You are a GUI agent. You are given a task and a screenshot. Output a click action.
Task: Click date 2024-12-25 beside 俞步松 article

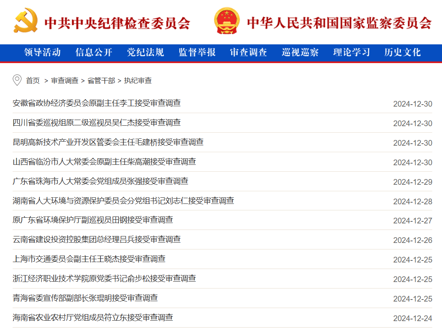413,279
